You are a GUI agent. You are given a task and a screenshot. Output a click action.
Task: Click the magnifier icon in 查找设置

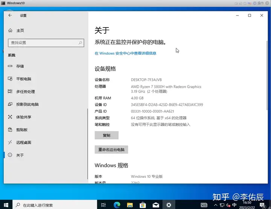[x=80, y=43]
